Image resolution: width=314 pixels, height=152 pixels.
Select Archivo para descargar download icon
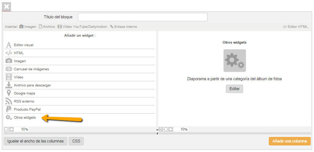click(x=8, y=85)
